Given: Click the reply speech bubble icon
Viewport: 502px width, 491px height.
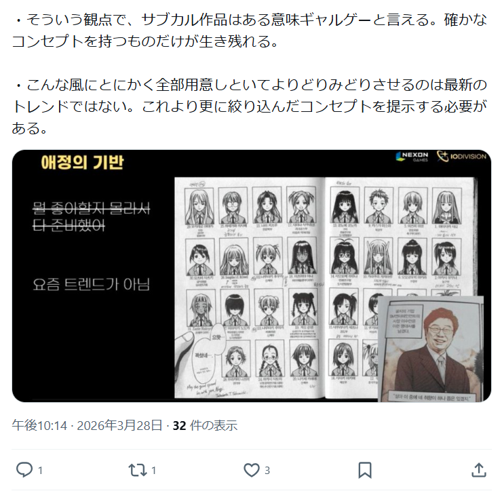Looking at the screenshot, I should [x=24, y=470].
